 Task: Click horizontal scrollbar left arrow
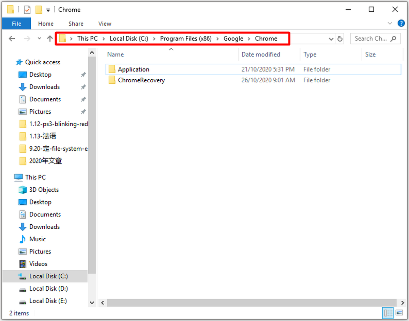(x=103, y=302)
